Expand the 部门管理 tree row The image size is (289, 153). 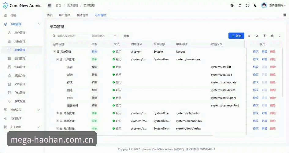tap(57, 129)
